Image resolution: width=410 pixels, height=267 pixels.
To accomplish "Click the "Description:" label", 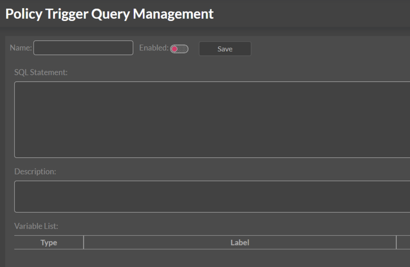I will (x=35, y=171).
